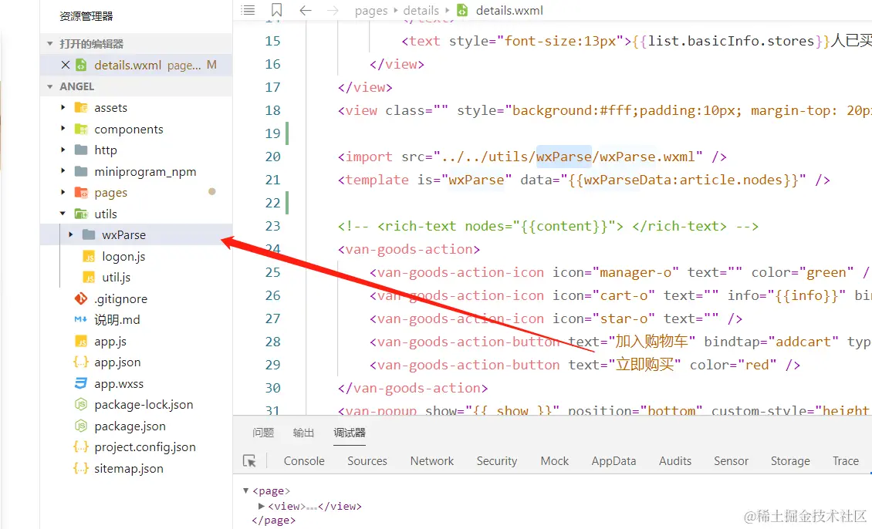Click the miniprogram_npm folder icon
872x529 pixels.
tap(81, 171)
